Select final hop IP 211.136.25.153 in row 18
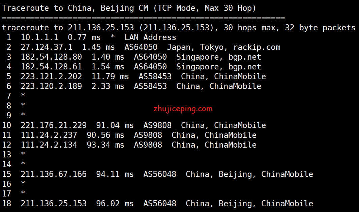359x212 pixels. pos(54,204)
